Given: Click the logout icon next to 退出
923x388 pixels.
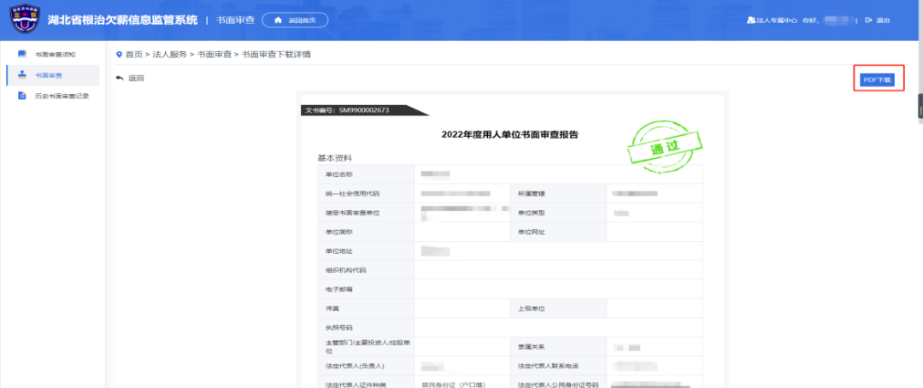Looking at the screenshot, I should click(868, 21).
